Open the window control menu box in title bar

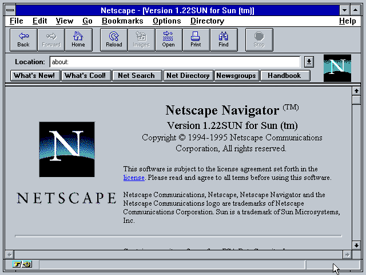[10, 10]
